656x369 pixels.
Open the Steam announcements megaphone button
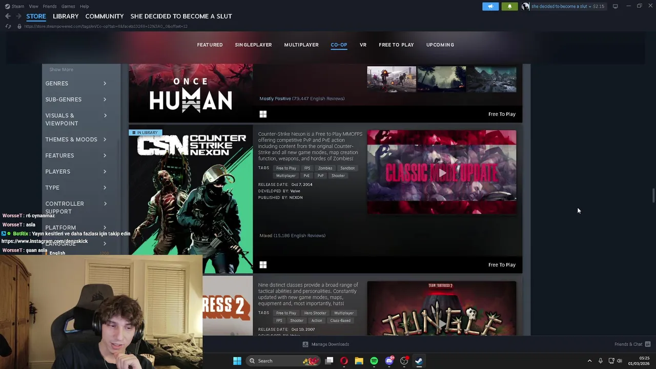(490, 6)
